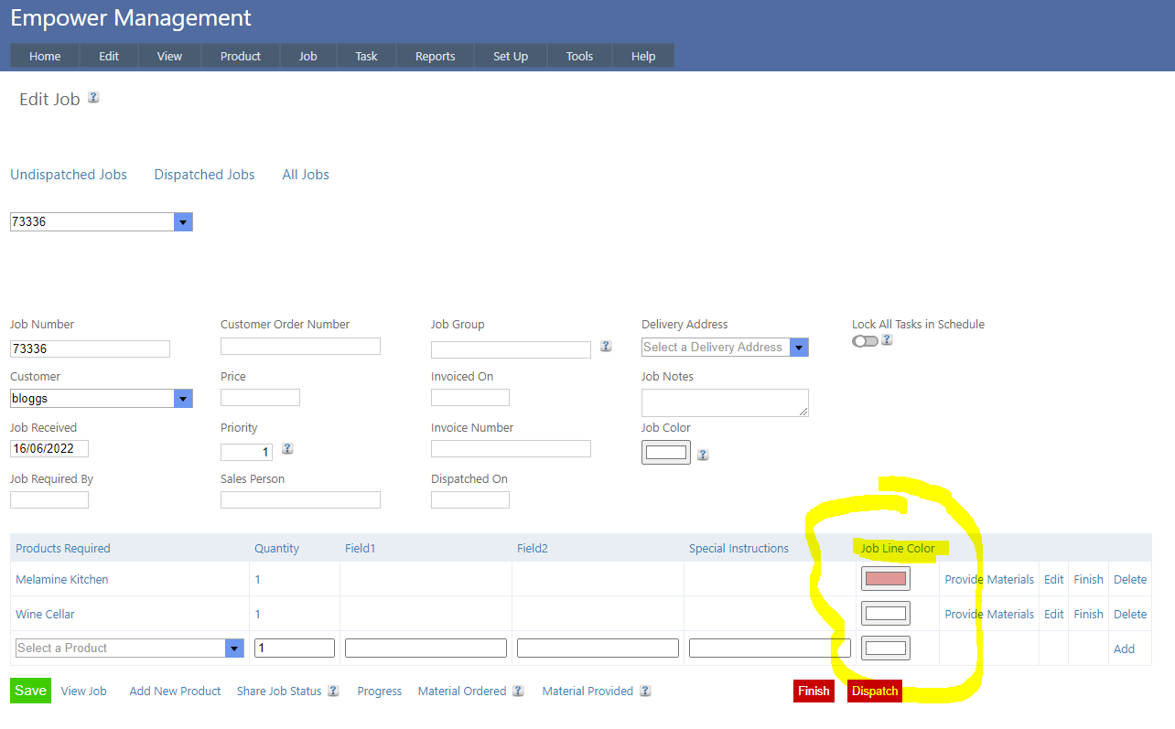Screen dimensions: 1175x729
Task: Click the help icon next to Job Color
Action: point(703,455)
